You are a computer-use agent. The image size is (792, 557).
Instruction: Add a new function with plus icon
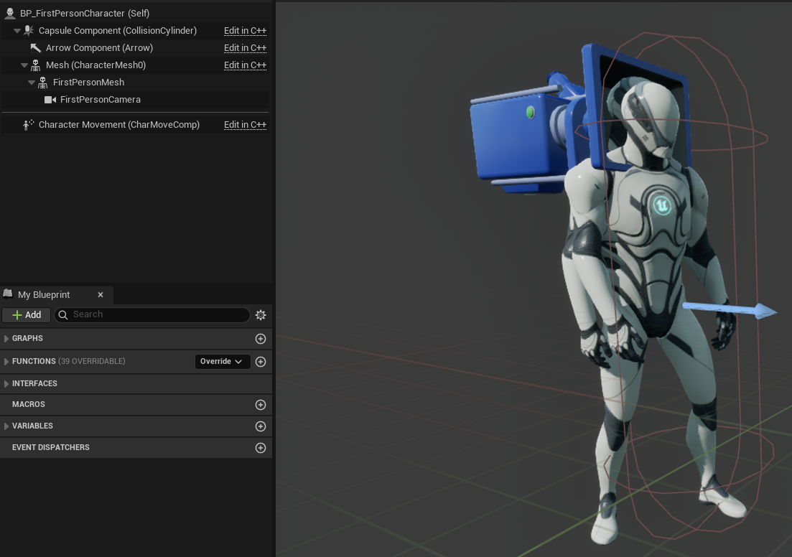pos(261,362)
